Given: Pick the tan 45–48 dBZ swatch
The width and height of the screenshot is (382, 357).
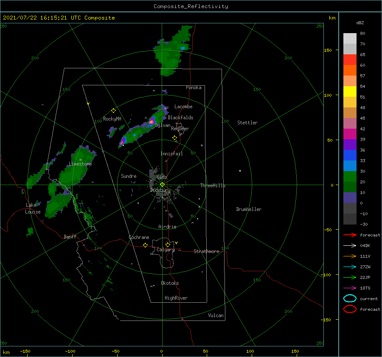Looking at the screenshot, I should 350,112.
